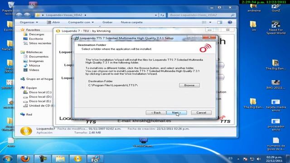Click the Explorer search box
The width and height of the screenshot is (290, 163).
tap(201, 15)
